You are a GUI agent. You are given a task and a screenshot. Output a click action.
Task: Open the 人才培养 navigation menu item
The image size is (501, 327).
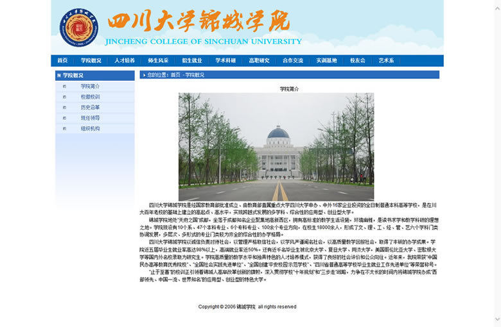coord(125,61)
